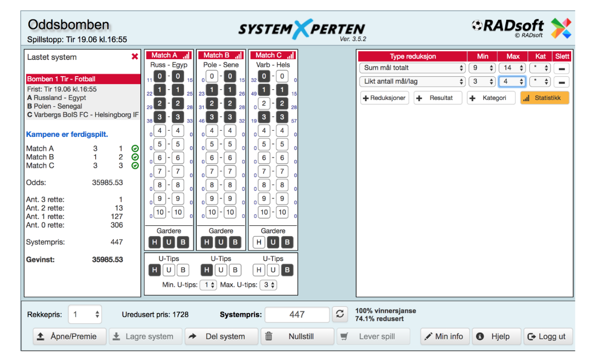595x361 pixels.
Task: Remove the Sum mål totalt reduction row
Action: click(x=561, y=68)
